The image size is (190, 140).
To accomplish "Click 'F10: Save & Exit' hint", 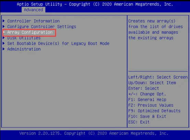I will point(147,116).
